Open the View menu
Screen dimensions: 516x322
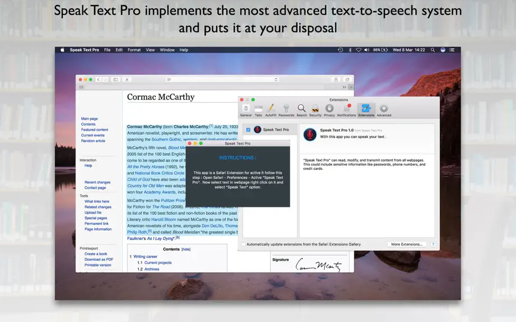pyautogui.click(x=150, y=50)
